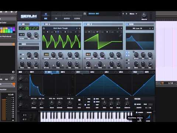177x133 pixels.
Task: Click the filter response graph display
Action: (140, 41)
